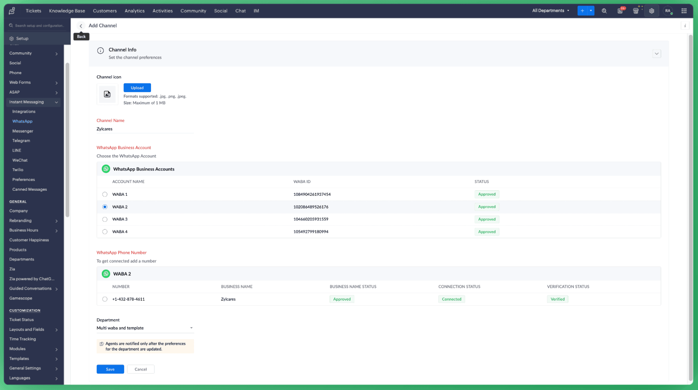Select the WABA 3 radio button

pyautogui.click(x=105, y=219)
